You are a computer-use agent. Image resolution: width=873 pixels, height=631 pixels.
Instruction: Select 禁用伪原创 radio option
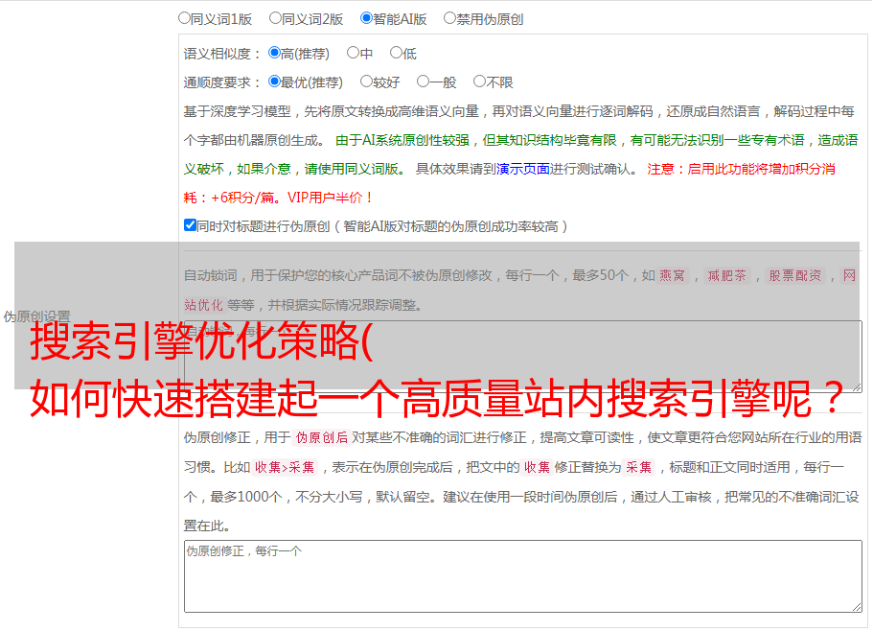[x=449, y=18]
